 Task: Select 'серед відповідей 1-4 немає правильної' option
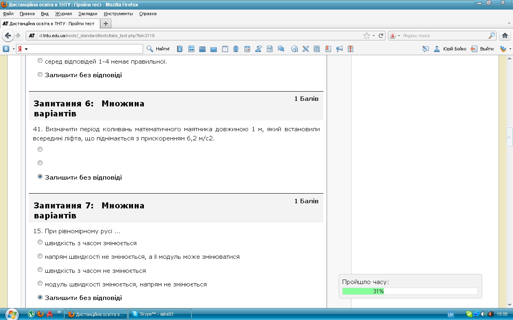[x=40, y=61]
